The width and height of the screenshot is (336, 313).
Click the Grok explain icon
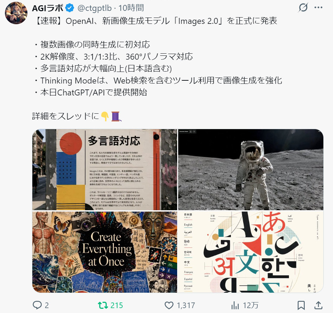pos(303,8)
